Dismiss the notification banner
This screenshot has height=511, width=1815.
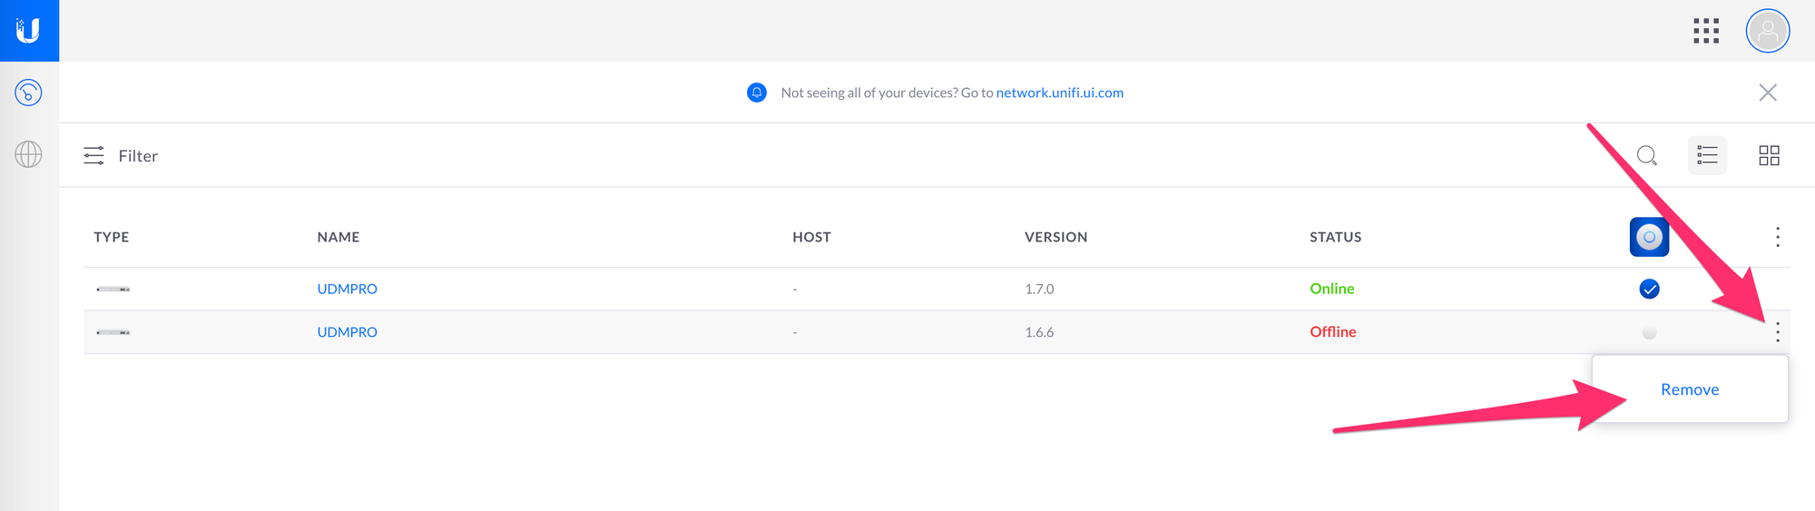(x=1767, y=93)
